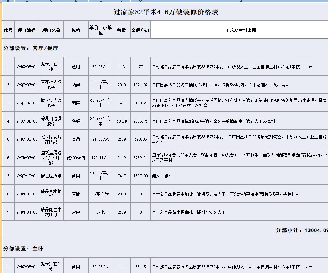This screenshot has width=328, height=273.
Task: Click the sequence number 6 cell
Action: [x=8, y=158]
